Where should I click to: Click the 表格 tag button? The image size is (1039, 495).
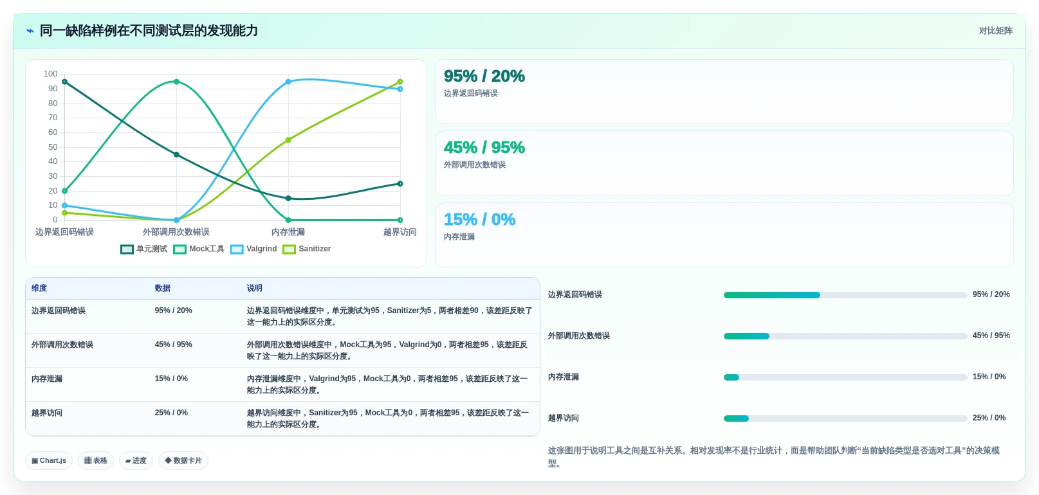coord(96,461)
